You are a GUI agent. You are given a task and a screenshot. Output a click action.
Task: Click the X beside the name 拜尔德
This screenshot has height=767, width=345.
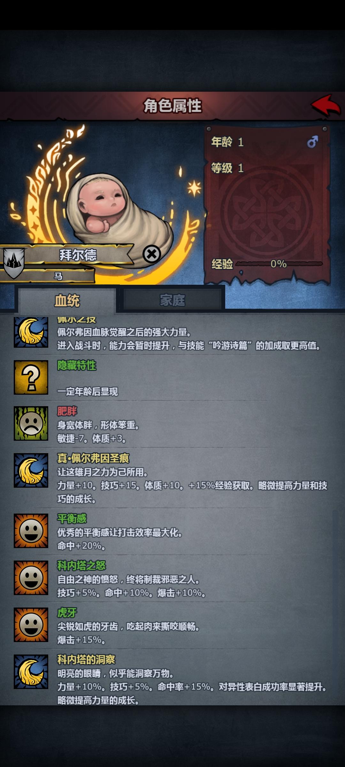click(x=152, y=254)
